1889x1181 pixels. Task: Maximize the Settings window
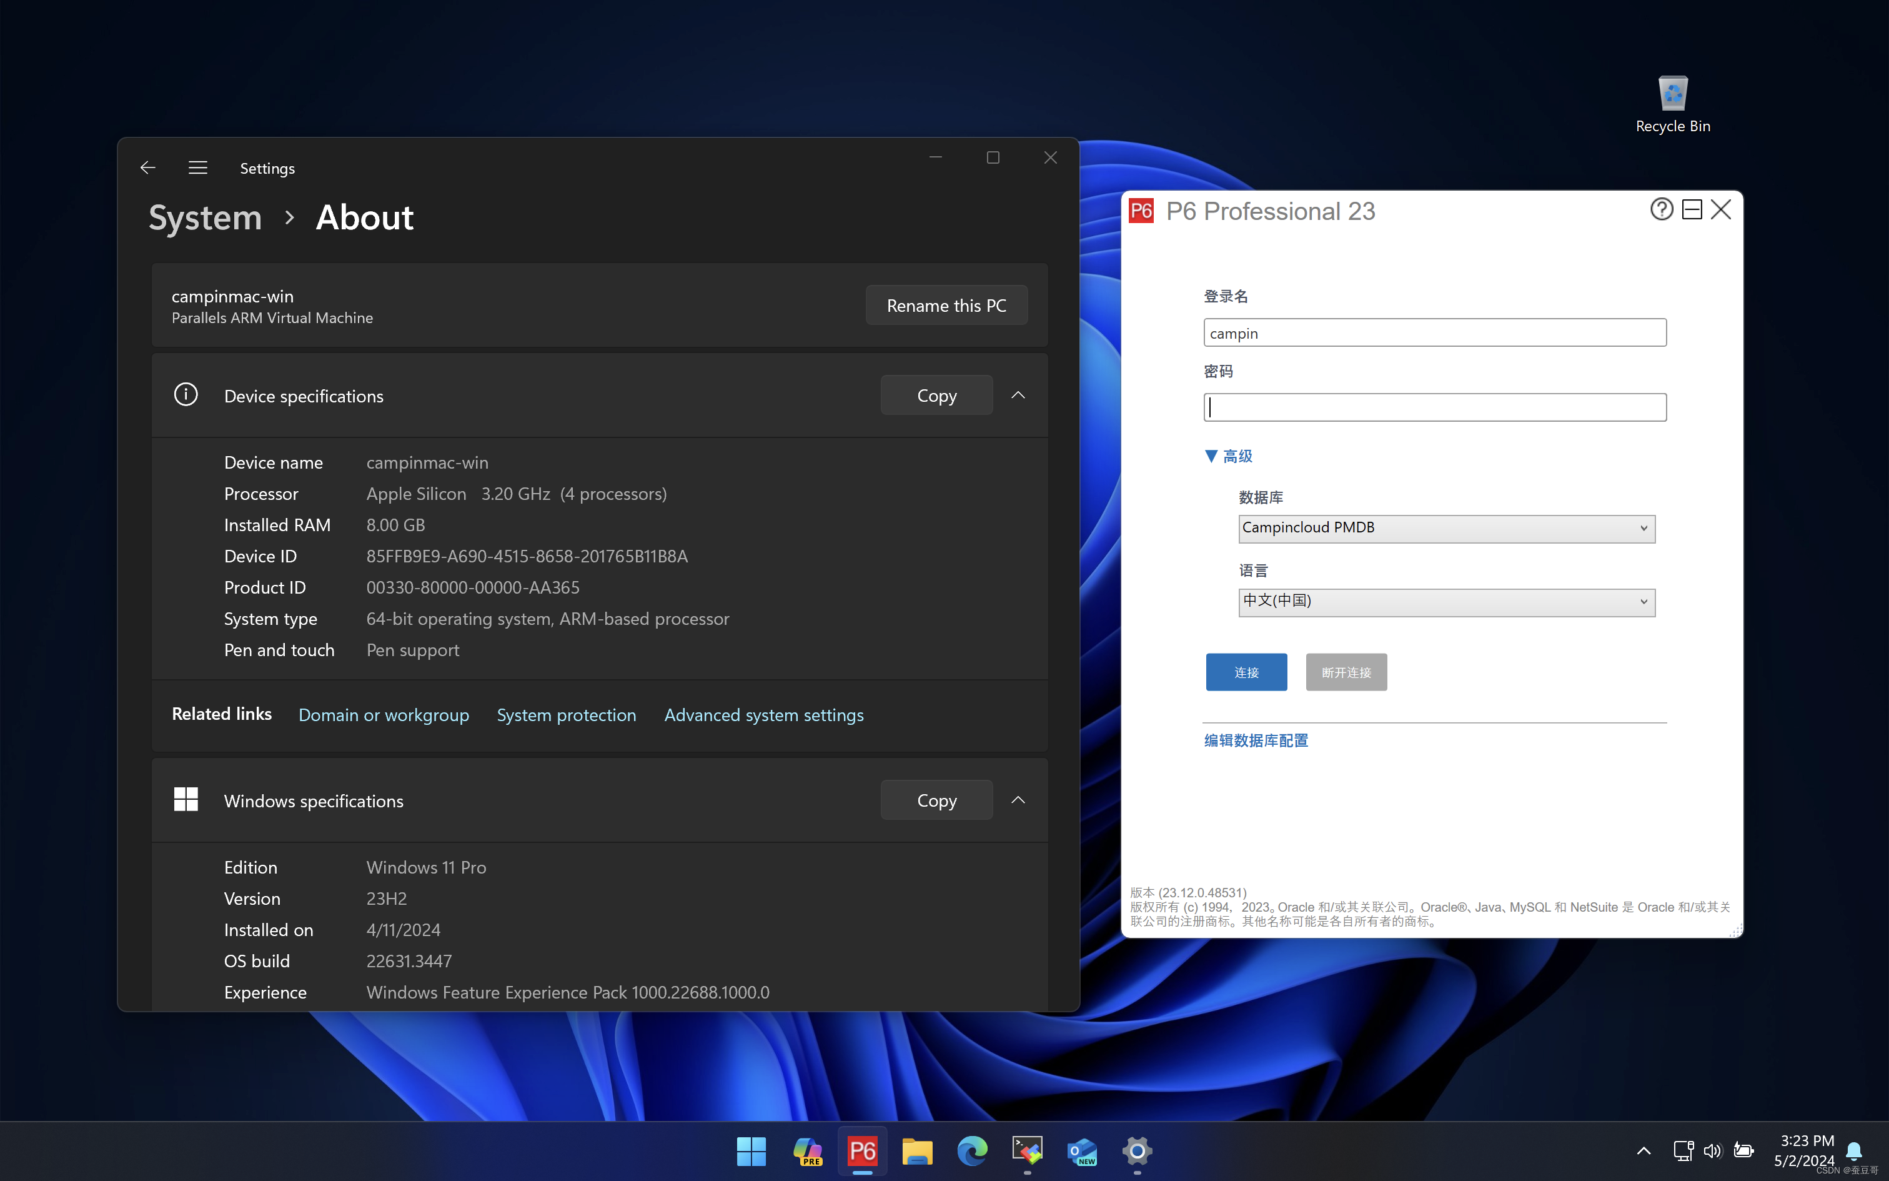993,157
